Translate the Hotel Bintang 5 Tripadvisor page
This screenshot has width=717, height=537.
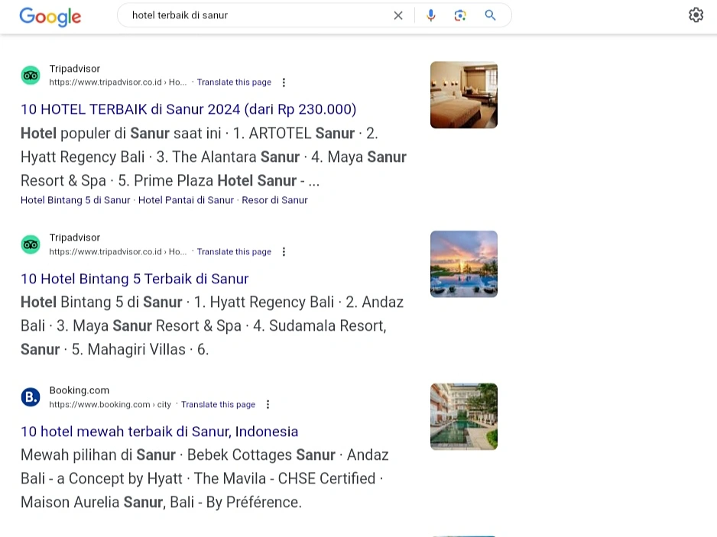tap(234, 252)
